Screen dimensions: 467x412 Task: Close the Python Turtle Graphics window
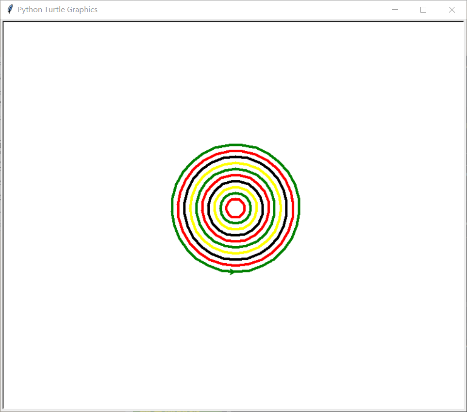tap(452, 10)
